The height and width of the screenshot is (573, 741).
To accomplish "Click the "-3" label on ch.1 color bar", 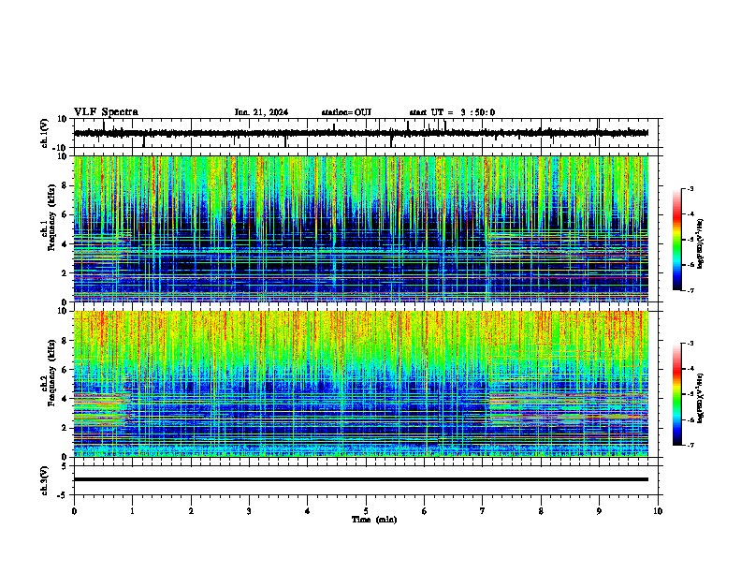I will pyautogui.click(x=690, y=188).
